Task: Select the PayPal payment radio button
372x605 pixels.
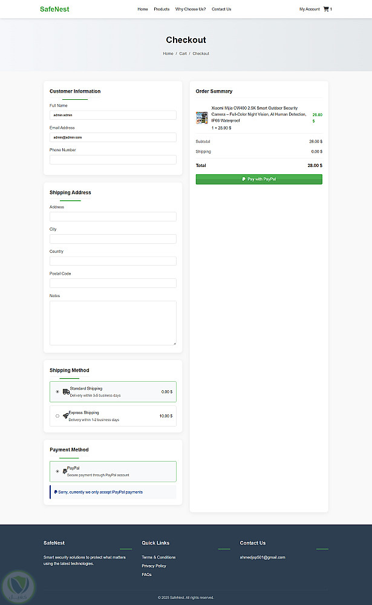Action: 57,471
